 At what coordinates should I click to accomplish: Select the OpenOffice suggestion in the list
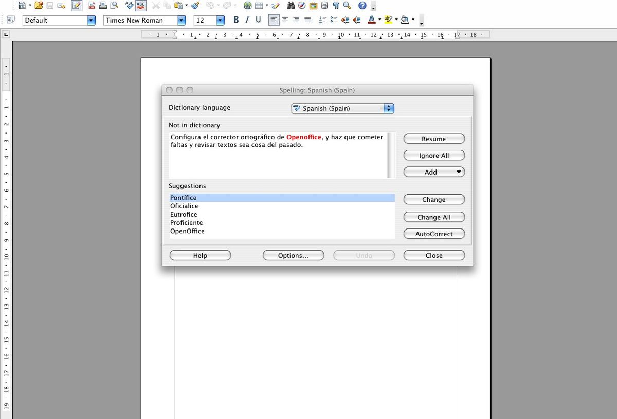coord(187,231)
